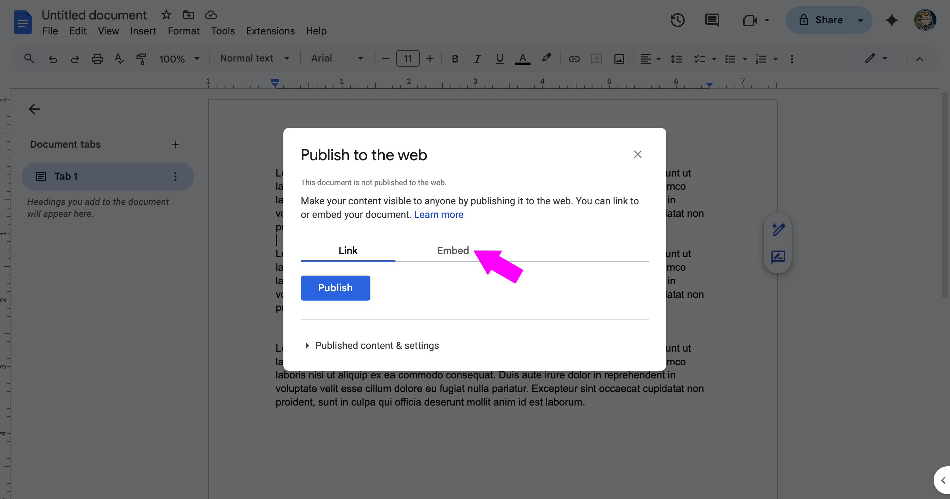
Task: Open more toolbar options (three dots)
Action: coord(792,59)
